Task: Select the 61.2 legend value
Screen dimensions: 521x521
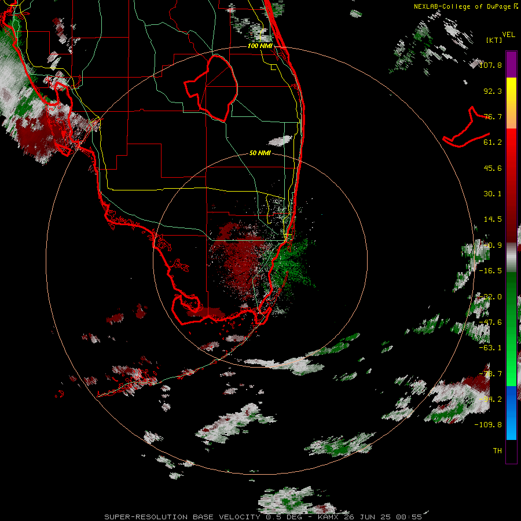Action: coord(493,142)
